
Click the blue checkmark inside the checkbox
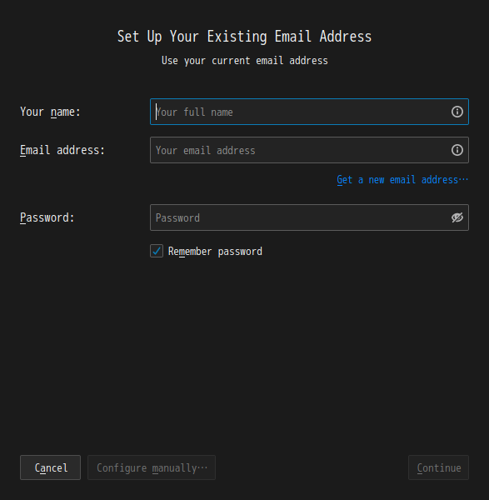[x=157, y=251]
